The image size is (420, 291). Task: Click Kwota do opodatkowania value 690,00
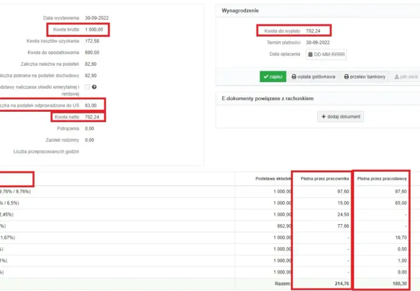point(92,52)
